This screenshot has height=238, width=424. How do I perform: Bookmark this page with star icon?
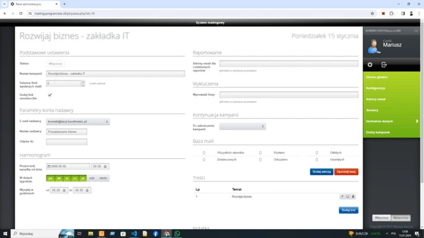pos(372,14)
